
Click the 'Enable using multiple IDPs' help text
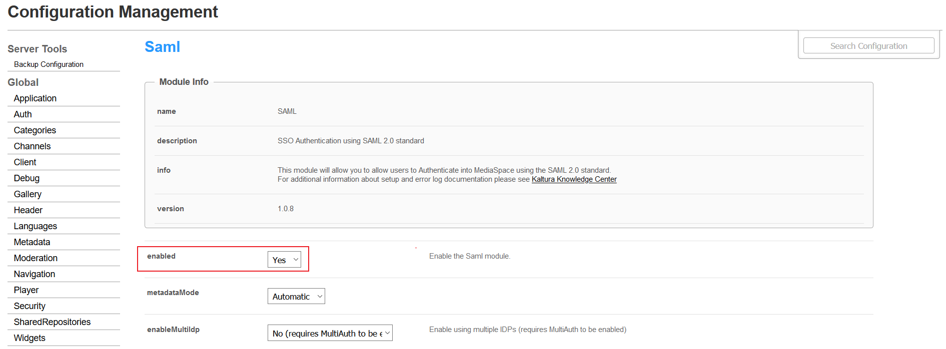(528, 330)
